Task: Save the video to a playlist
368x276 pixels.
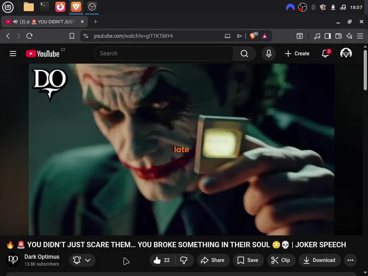Action: click(248, 260)
